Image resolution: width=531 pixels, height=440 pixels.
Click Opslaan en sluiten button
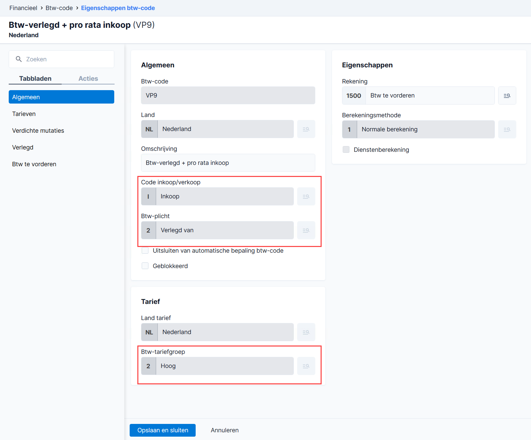(x=162, y=430)
